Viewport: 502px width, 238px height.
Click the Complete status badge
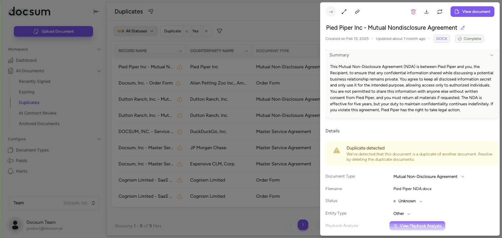click(x=469, y=39)
